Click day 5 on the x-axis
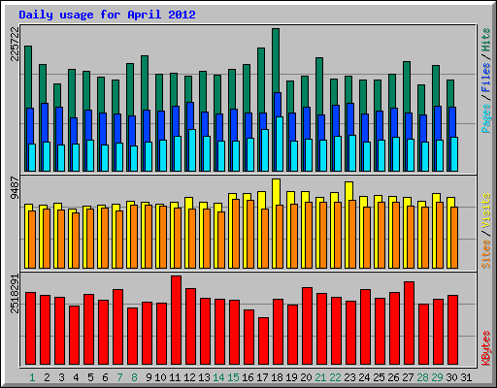 (x=90, y=377)
